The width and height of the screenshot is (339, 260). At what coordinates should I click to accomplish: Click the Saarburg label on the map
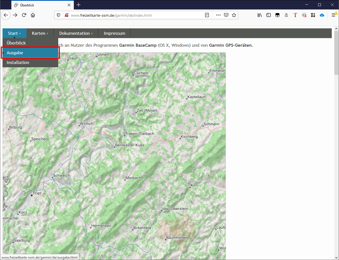[21, 241]
